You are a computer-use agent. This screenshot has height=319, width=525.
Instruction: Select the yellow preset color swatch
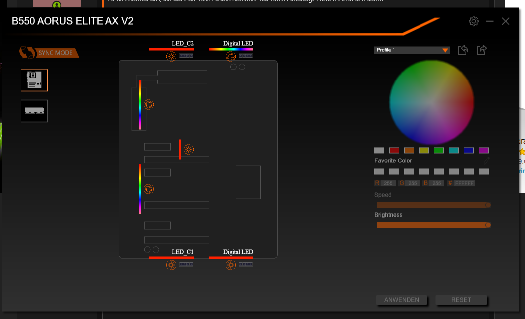pos(424,150)
